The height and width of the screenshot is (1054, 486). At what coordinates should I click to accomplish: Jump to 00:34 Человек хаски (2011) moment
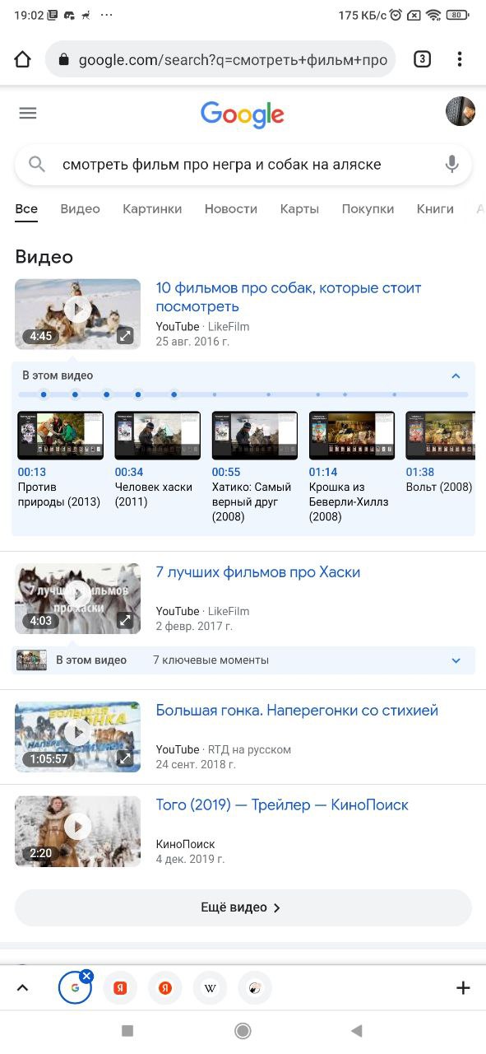click(x=157, y=460)
